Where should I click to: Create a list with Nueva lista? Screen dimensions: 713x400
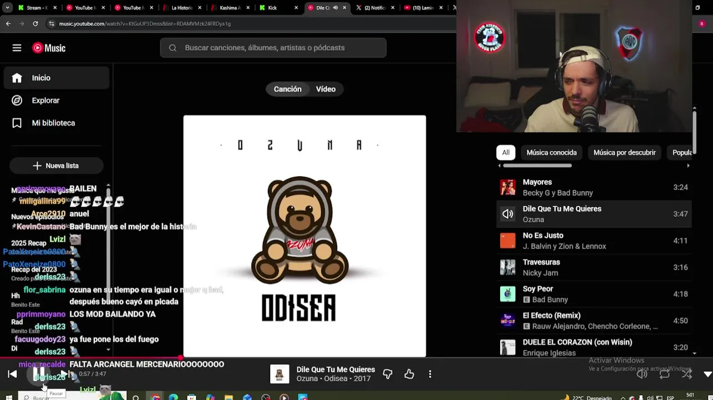point(56,166)
